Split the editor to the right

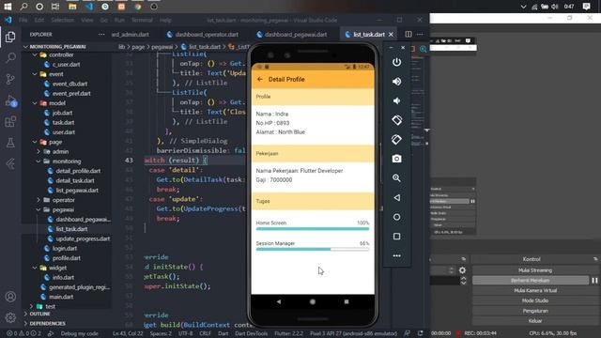pos(408,34)
